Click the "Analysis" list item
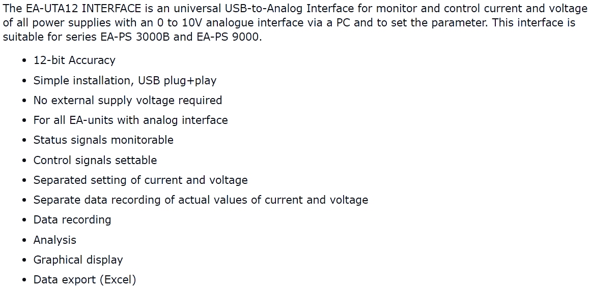 (x=54, y=240)
